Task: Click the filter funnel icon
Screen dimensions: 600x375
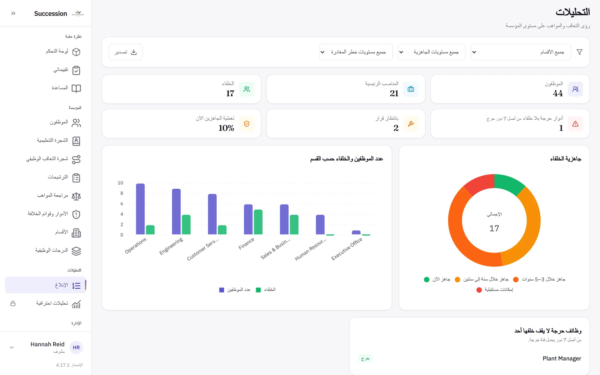Action: pos(580,52)
